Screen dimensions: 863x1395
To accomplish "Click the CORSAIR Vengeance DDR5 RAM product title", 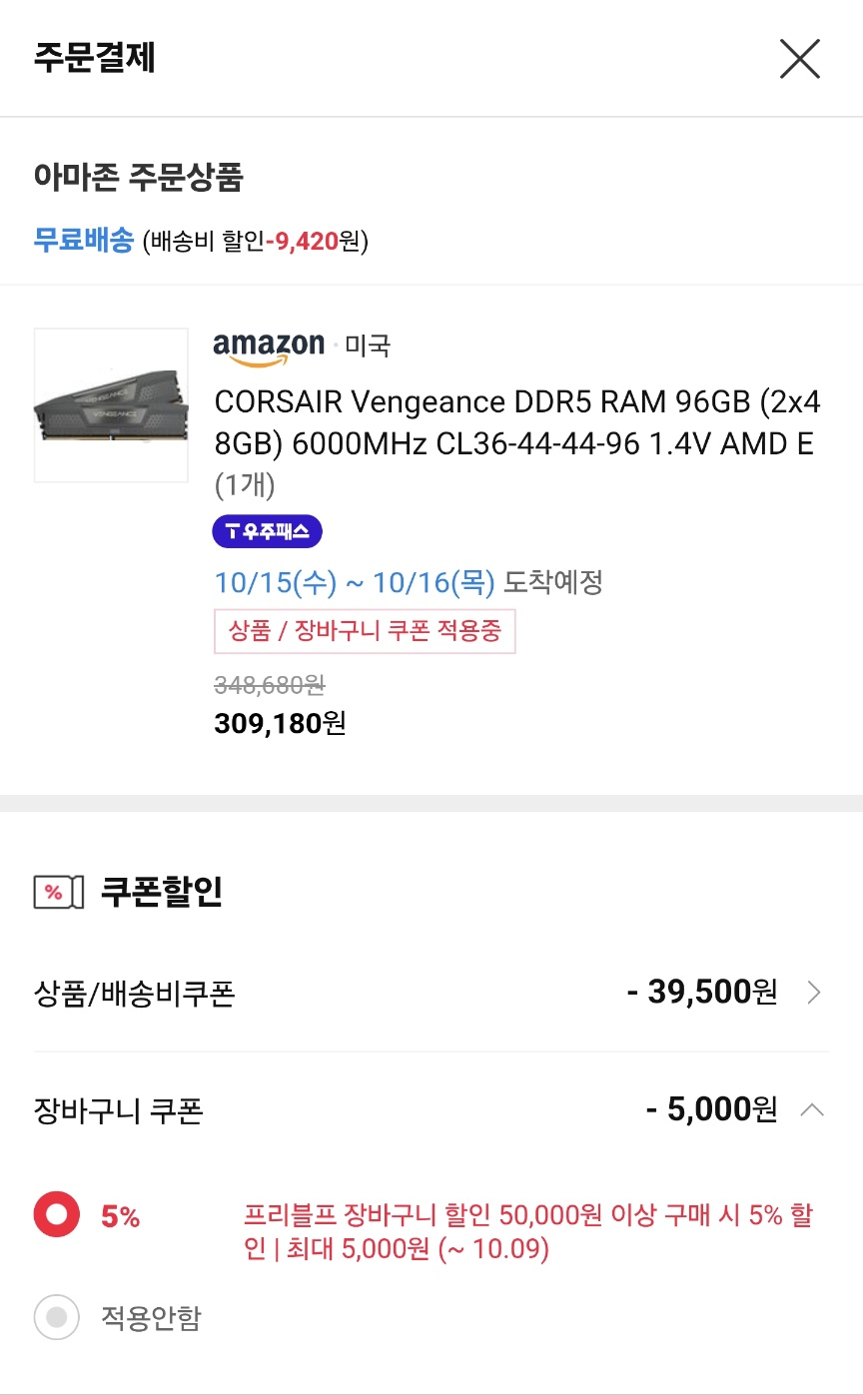I will click(x=516, y=422).
